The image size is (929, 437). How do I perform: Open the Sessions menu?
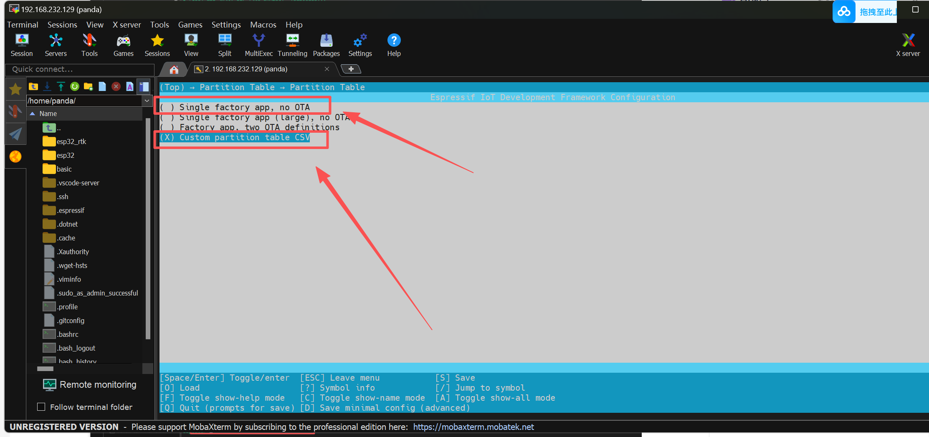point(62,25)
